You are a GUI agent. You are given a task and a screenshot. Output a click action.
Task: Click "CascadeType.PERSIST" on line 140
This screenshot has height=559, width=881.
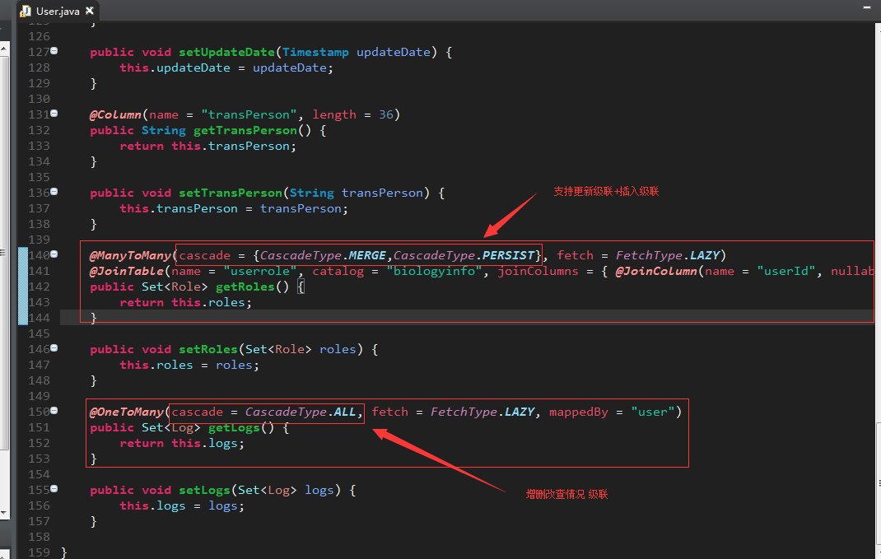click(464, 255)
